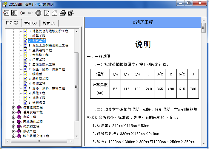Select the D 砌筑工程 tree item

pos(37,41)
